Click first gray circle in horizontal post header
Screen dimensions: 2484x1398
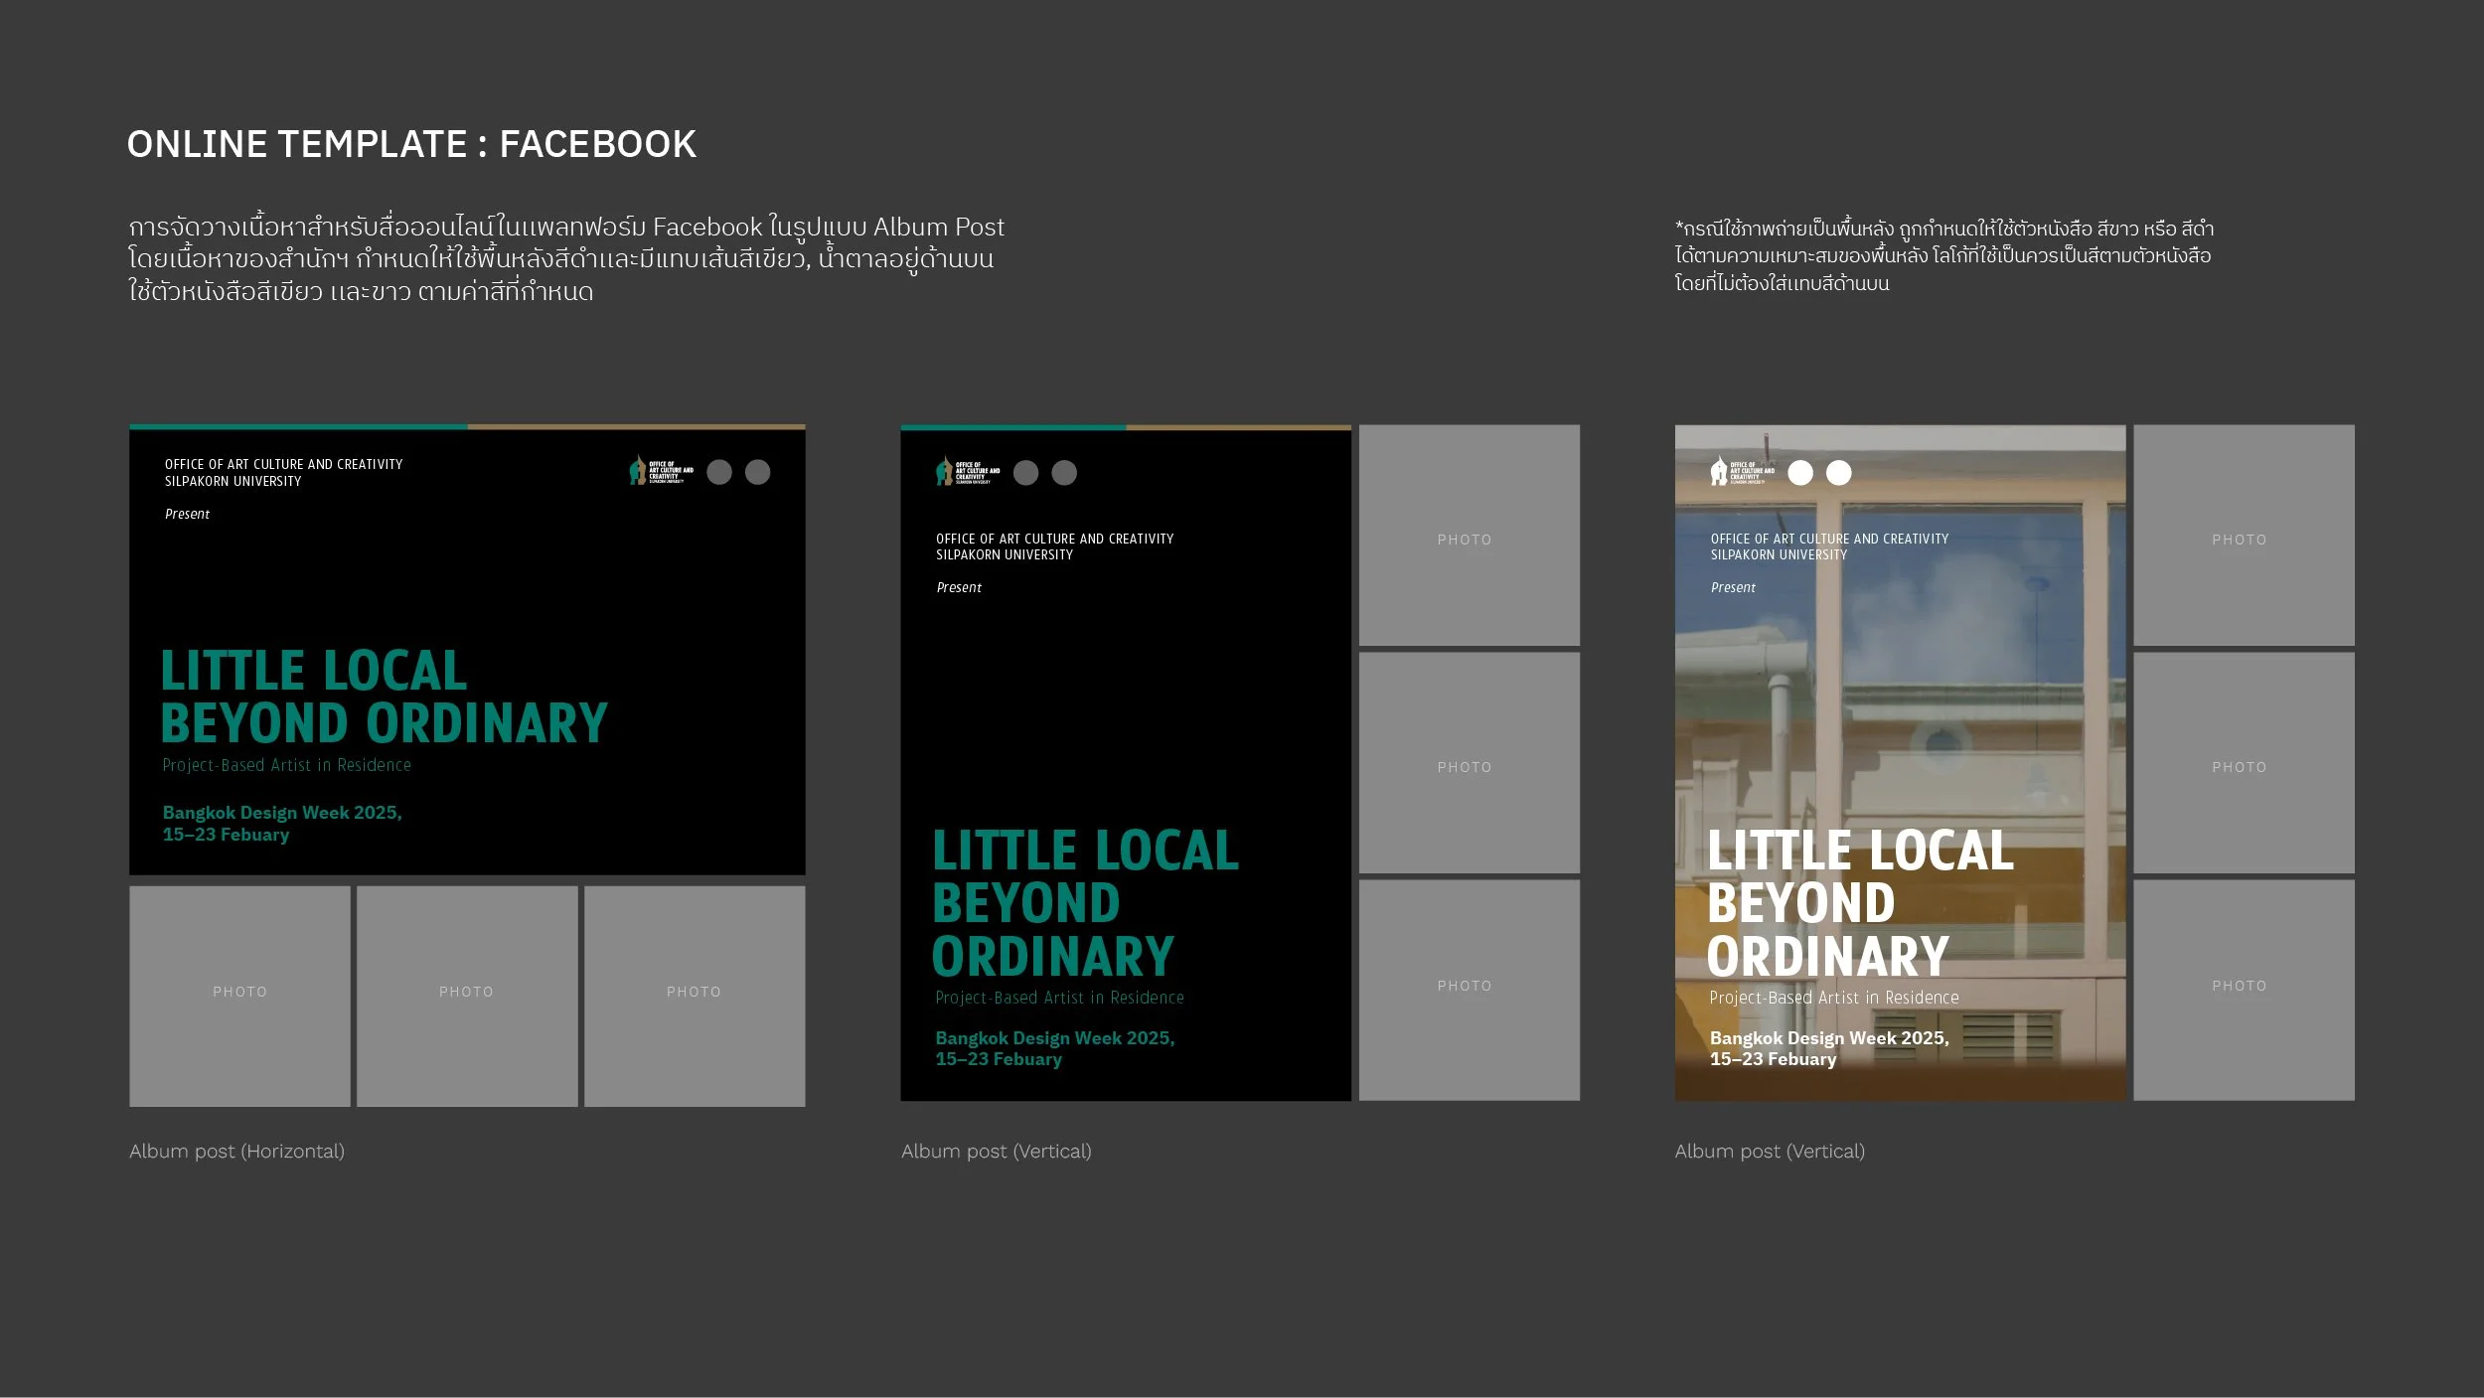click(x=719, y=472)
